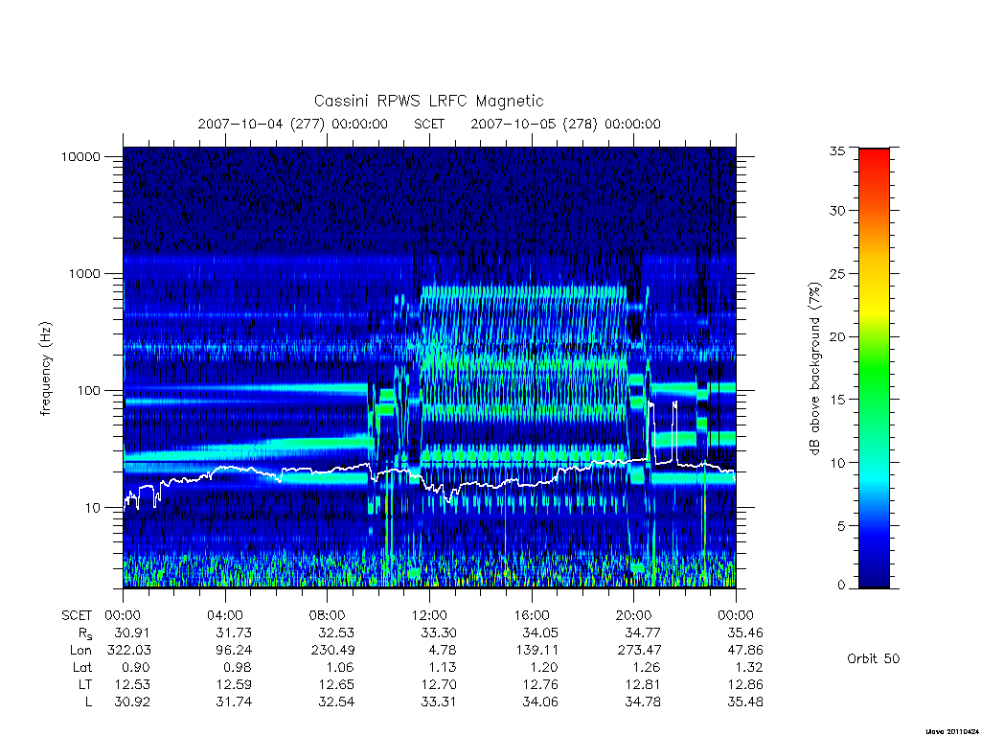The width and height of the screenshot is (981, 736).
Task: Click the 04:00 time tick label
Action: (x=224, y=615)
